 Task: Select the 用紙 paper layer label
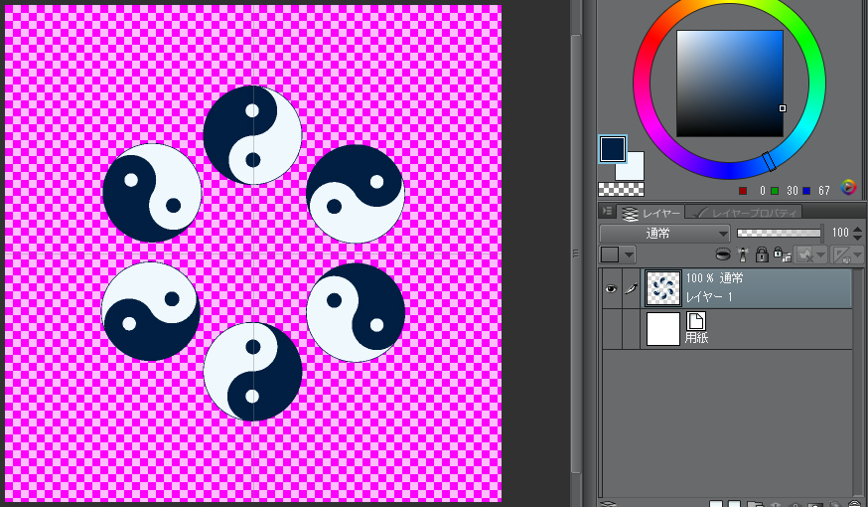click(696, 337)
